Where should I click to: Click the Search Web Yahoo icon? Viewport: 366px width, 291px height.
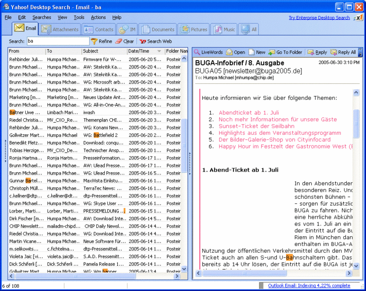click(x=143, y=42)
